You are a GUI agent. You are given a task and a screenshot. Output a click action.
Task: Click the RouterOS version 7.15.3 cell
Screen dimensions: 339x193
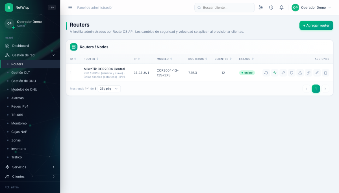(193, 73)
